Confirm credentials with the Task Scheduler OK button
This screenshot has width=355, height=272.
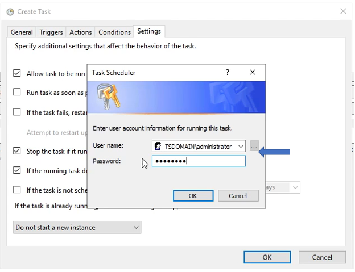pos(193,196)
